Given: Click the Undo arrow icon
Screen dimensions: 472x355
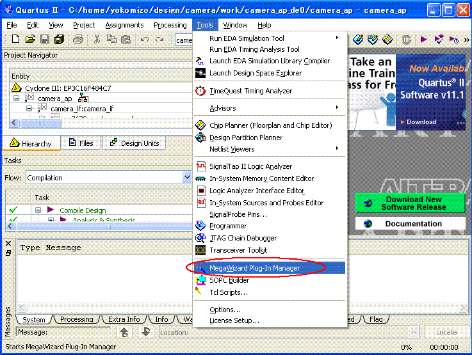Looking at the screenshot, I should 145,39.
